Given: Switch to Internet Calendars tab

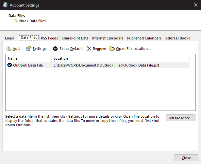Looking at the screenshot, I should [108, 38].
